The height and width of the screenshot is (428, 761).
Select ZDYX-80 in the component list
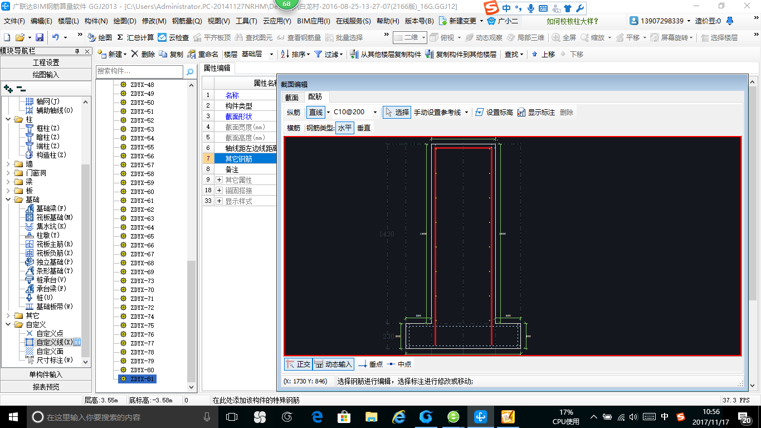pos(142,370)
